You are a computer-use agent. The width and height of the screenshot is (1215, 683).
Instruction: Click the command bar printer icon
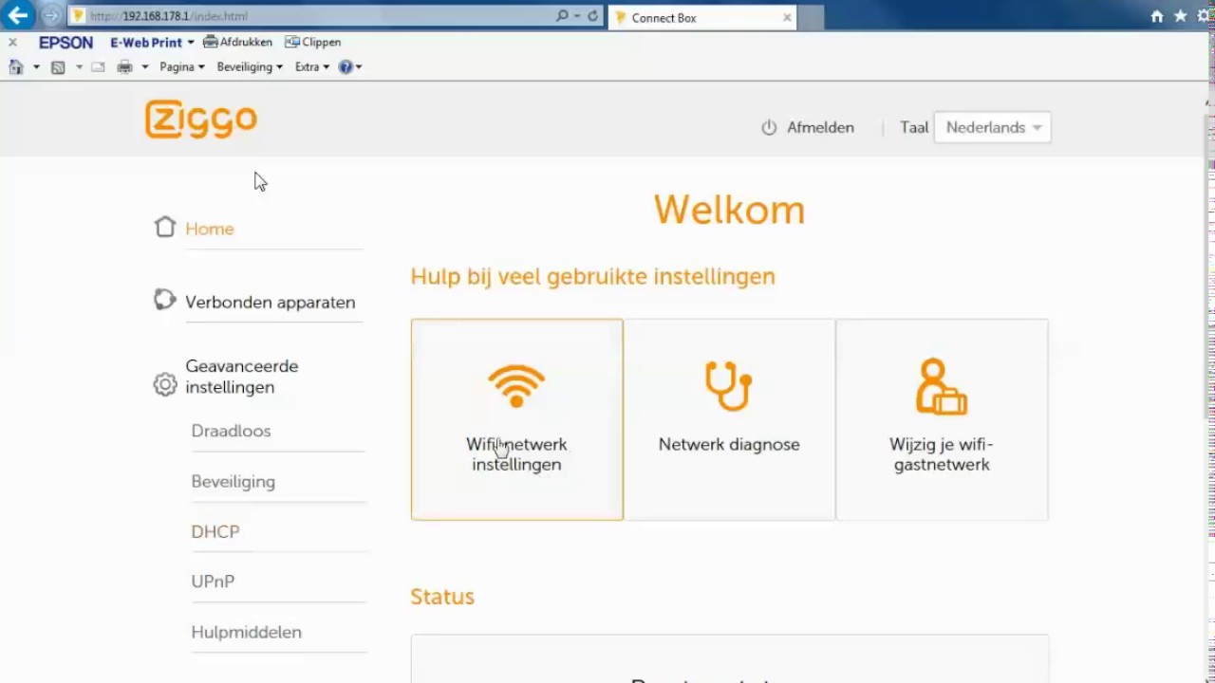pyautogui.click(x=124, y=67)
